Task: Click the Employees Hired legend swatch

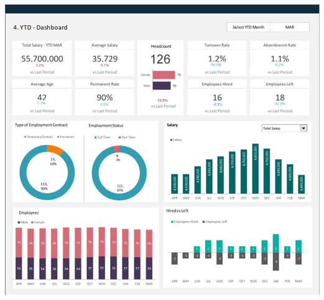Action: tap(172, 222)
